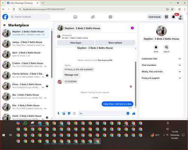Click the sent message 'Okay thnx. I will text in a few.'
The height and width of the screenshot is (150, 188).
coord(117,104)
